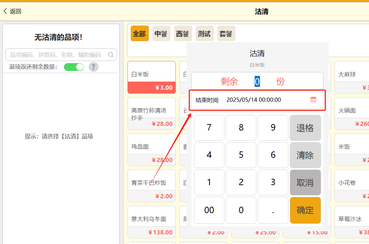
Task: Tap keypad digit 5
Action: pos(241,155)
